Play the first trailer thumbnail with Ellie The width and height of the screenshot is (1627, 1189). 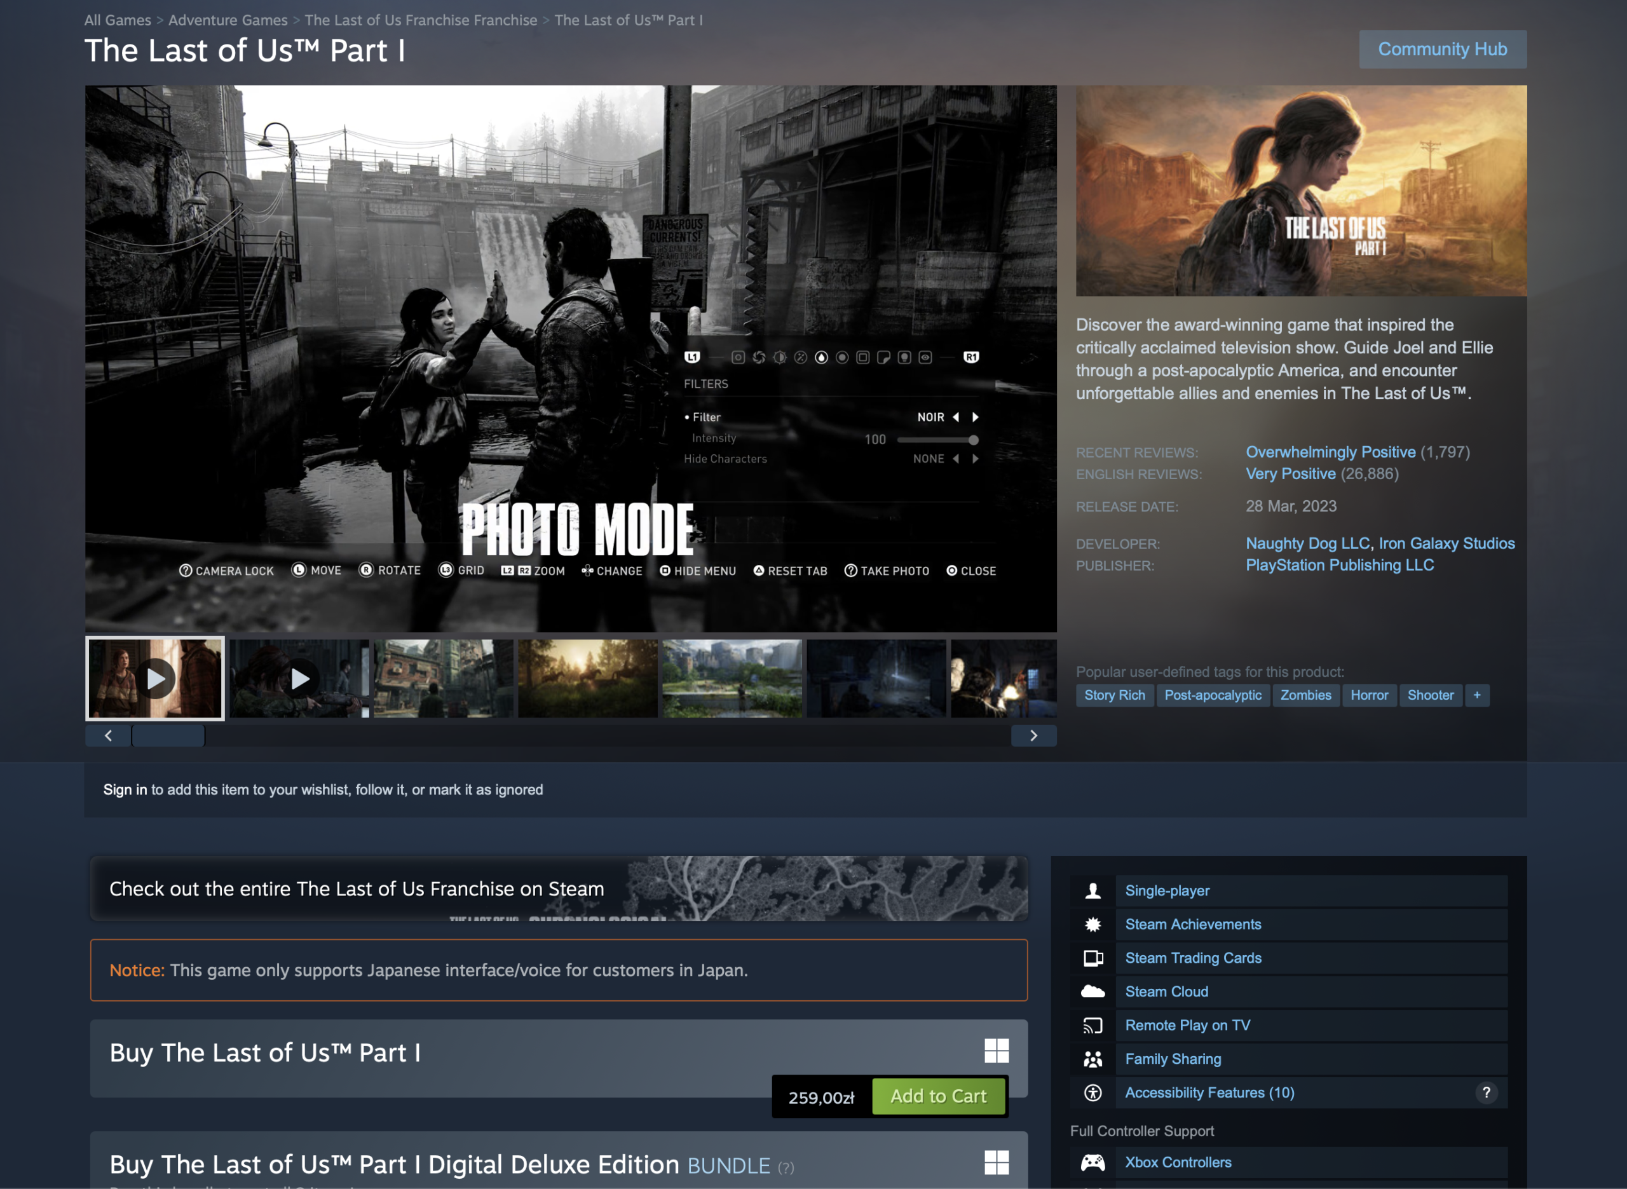154,679
